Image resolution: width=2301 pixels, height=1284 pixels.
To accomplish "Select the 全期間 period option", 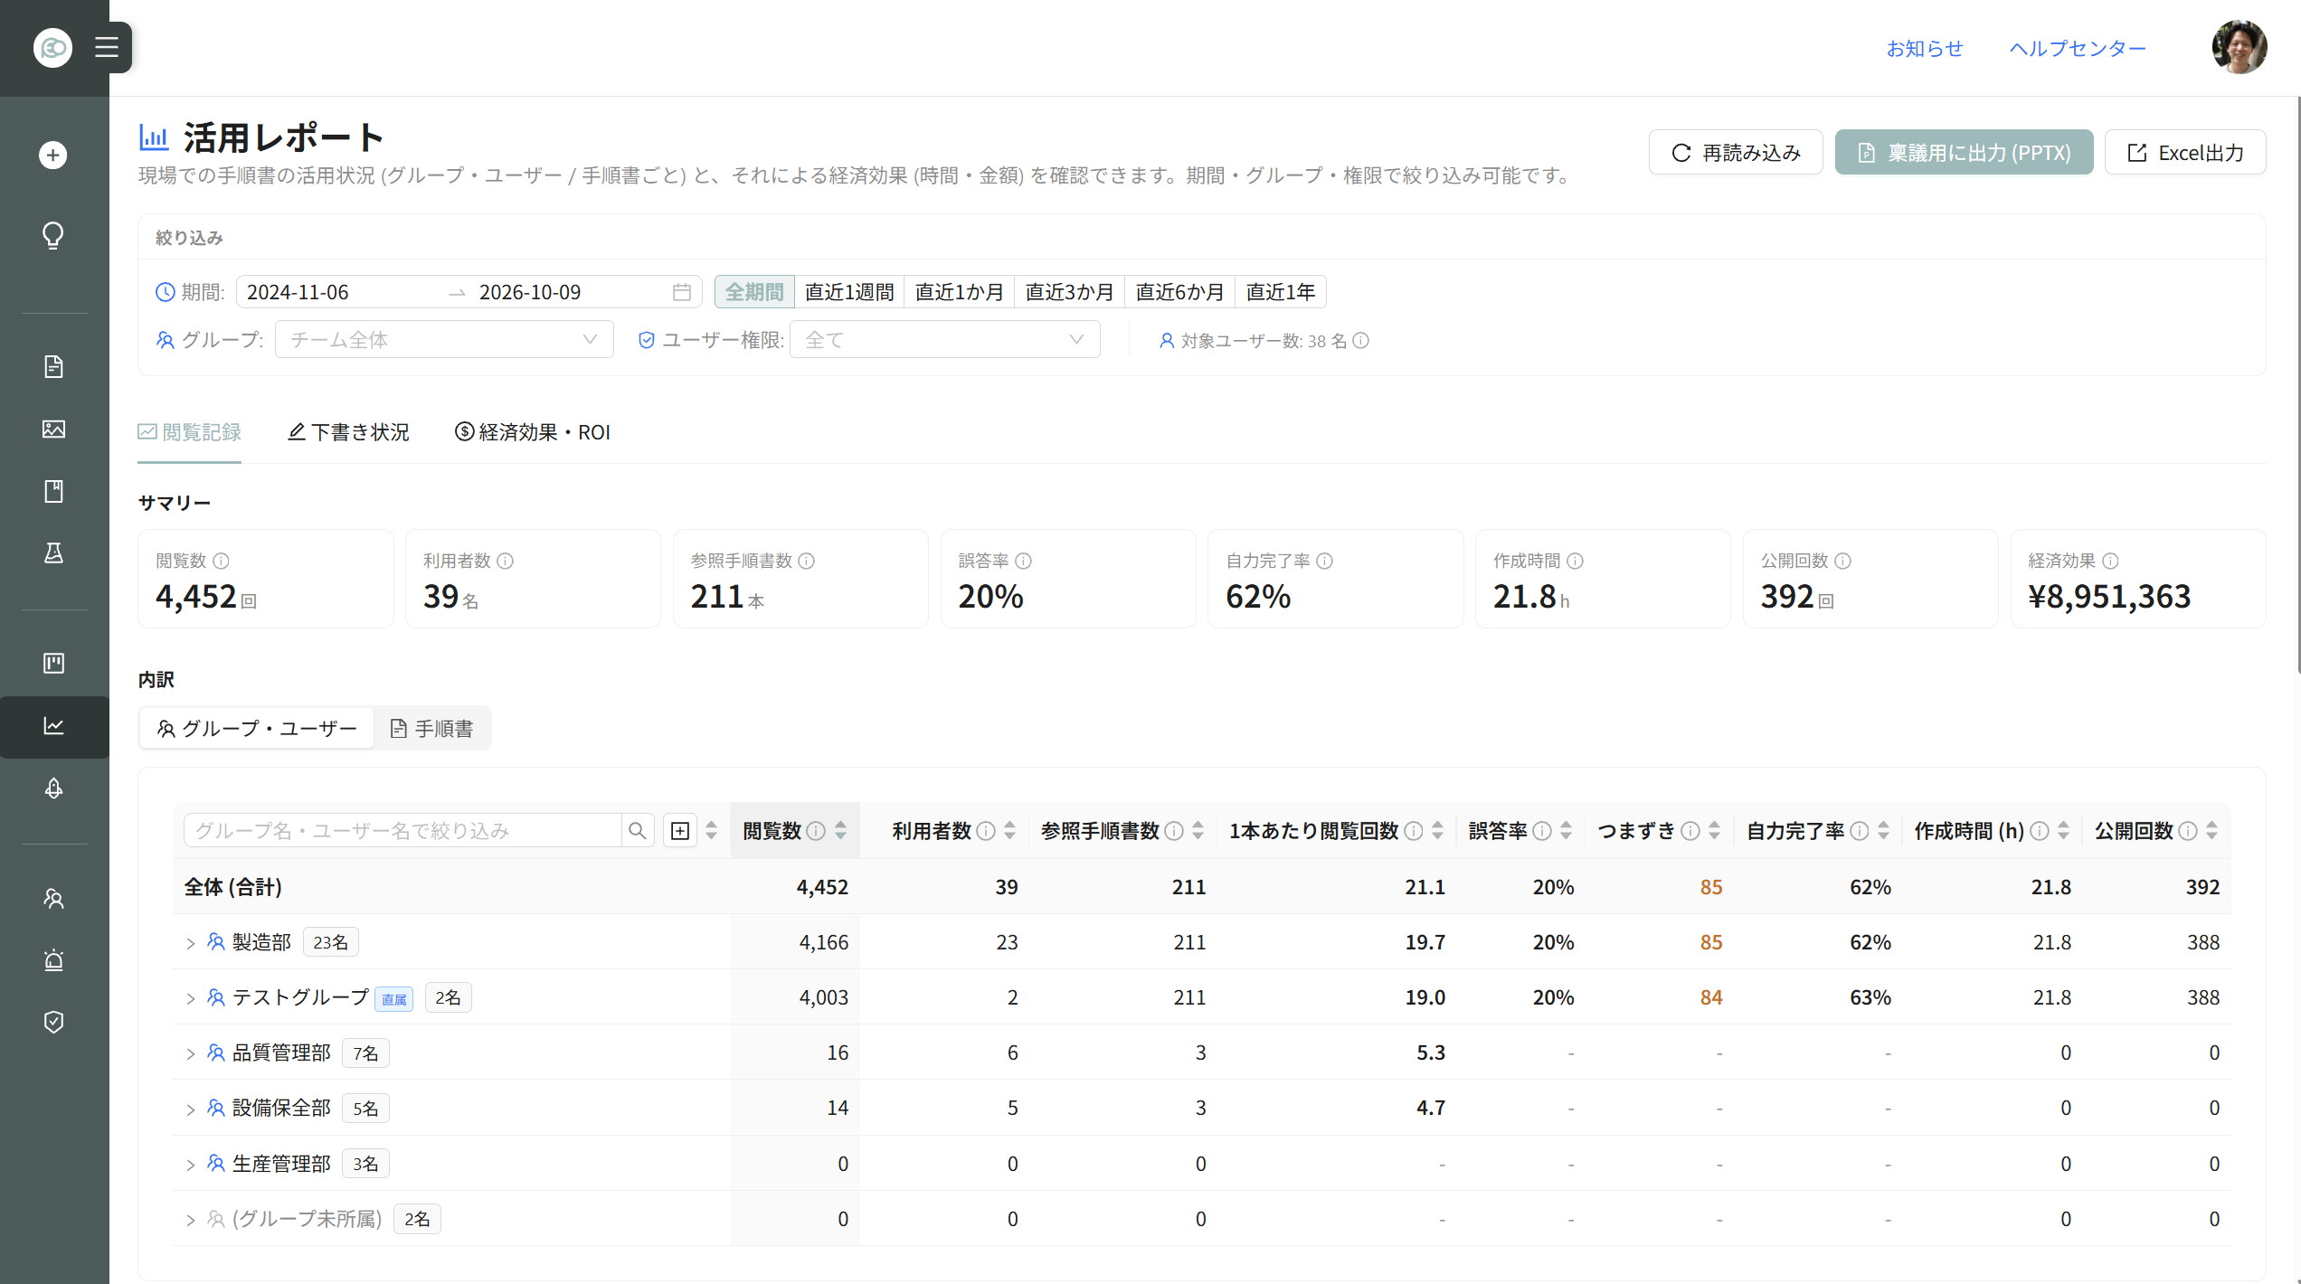I will pyautogui.click(x=754, y=292).
